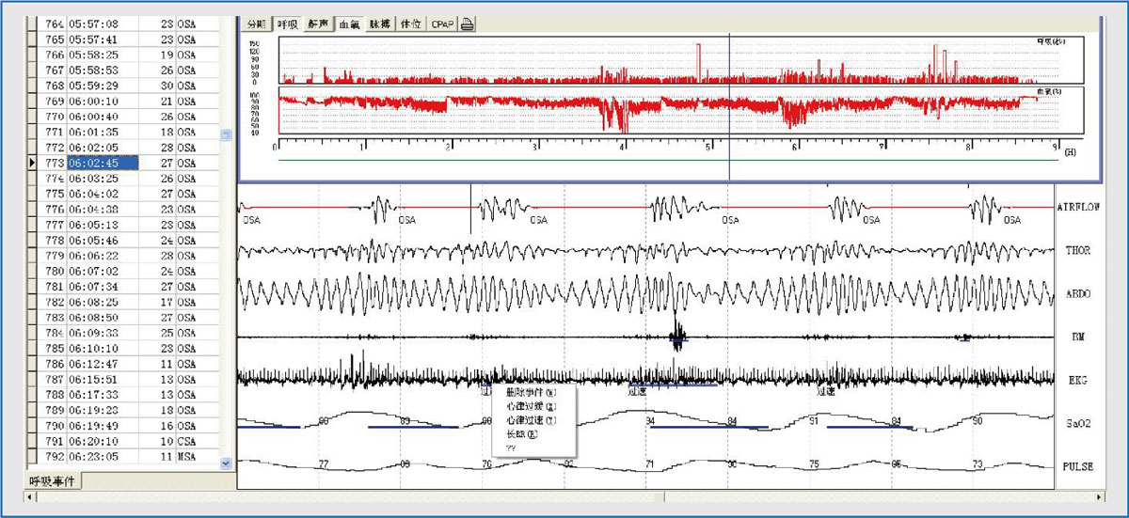The height and width of the screenshot is (518, 1129).
Task: Select event row 788 at 06:17:33
Action: pyautogui.click(x=122, y=394)
